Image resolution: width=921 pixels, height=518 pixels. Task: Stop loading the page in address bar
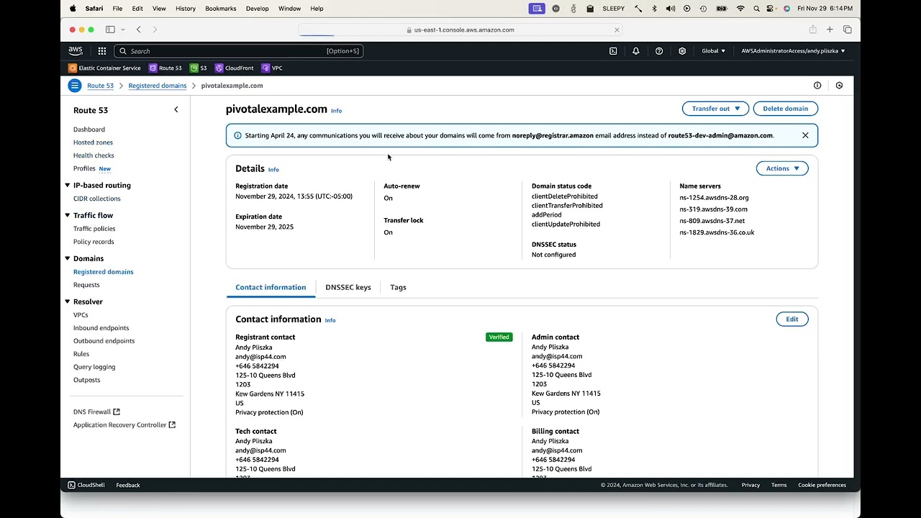617,30
